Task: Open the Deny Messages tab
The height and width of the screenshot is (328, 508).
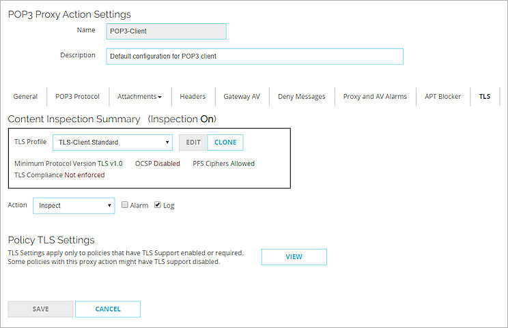Action: click(301, 97)
